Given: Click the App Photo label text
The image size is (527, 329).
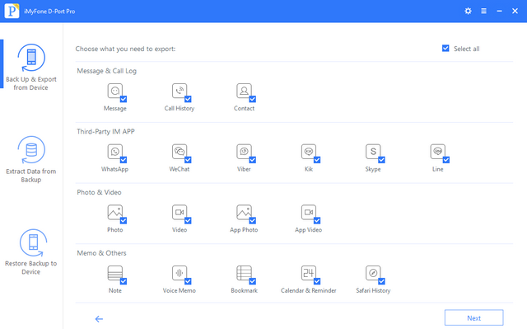Looking at the screenshot, I should pyautogui.click(x=244, y=230).
